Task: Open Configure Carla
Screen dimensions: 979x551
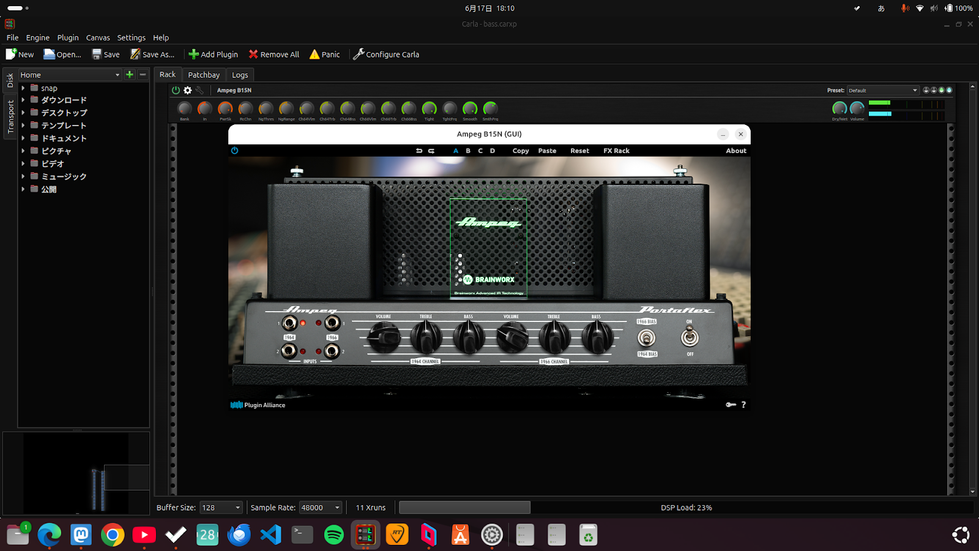Action: pyautogui.click(x=386, y=54)
